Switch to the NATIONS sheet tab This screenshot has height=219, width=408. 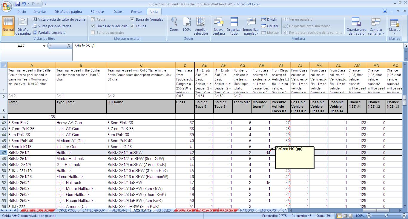pyautogui.click(x=247, y=210)
